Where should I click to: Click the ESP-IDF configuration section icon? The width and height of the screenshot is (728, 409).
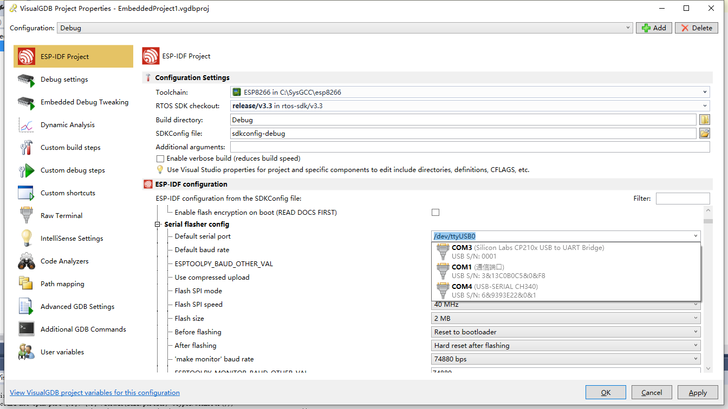pyautogui.click(x=148, y=184)
